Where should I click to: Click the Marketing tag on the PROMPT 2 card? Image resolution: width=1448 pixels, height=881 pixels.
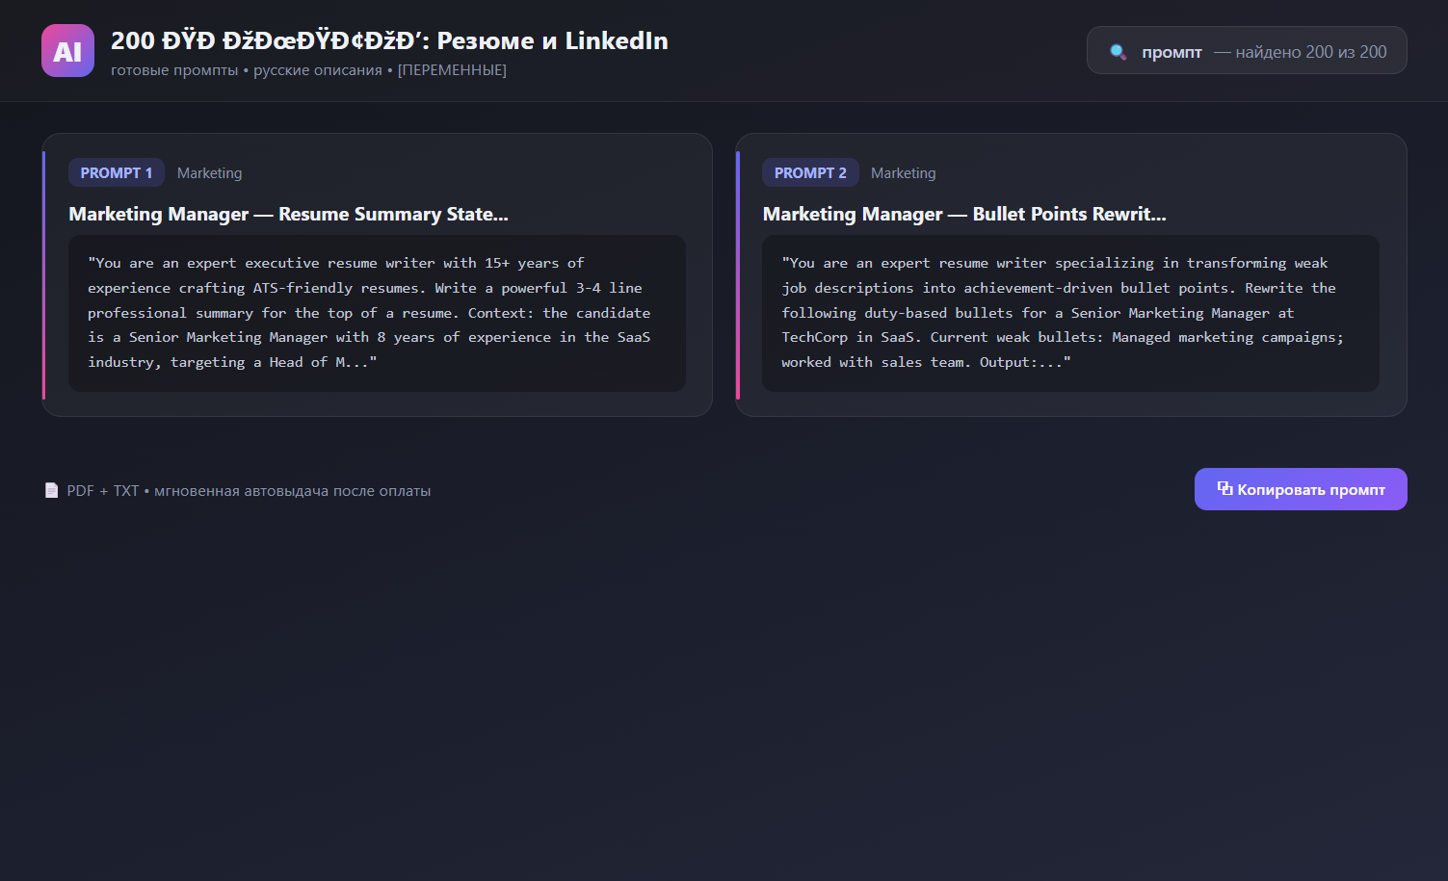[903, 173]
